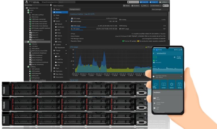
Task: Click the Server View gear icon
Action: [51, 5]
